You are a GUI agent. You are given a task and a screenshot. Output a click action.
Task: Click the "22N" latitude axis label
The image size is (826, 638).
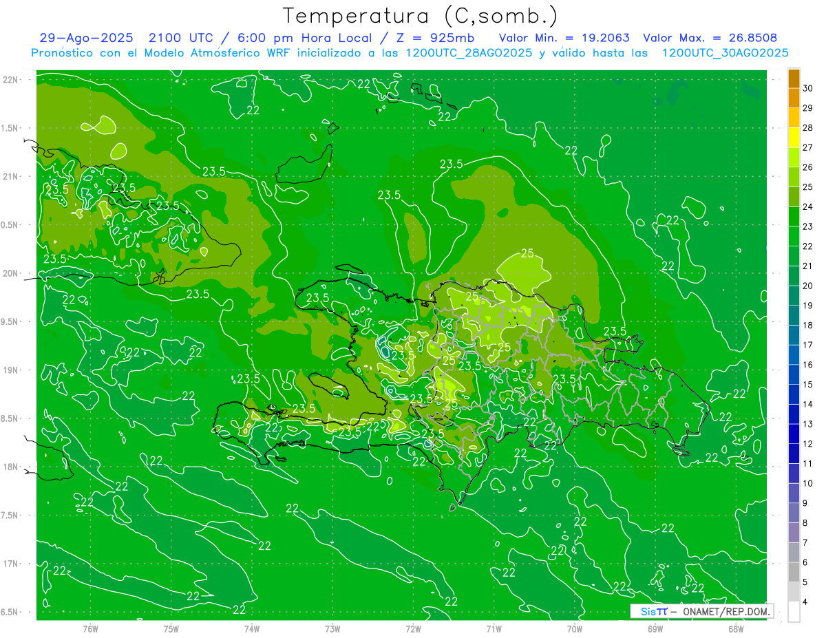[x=10, y=80]
